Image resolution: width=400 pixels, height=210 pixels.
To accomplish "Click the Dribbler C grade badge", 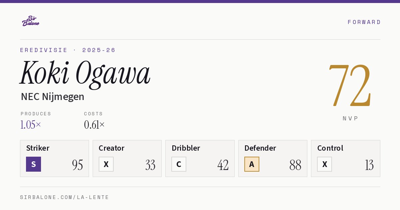I will pyautogui.click(x=179, y=164).
